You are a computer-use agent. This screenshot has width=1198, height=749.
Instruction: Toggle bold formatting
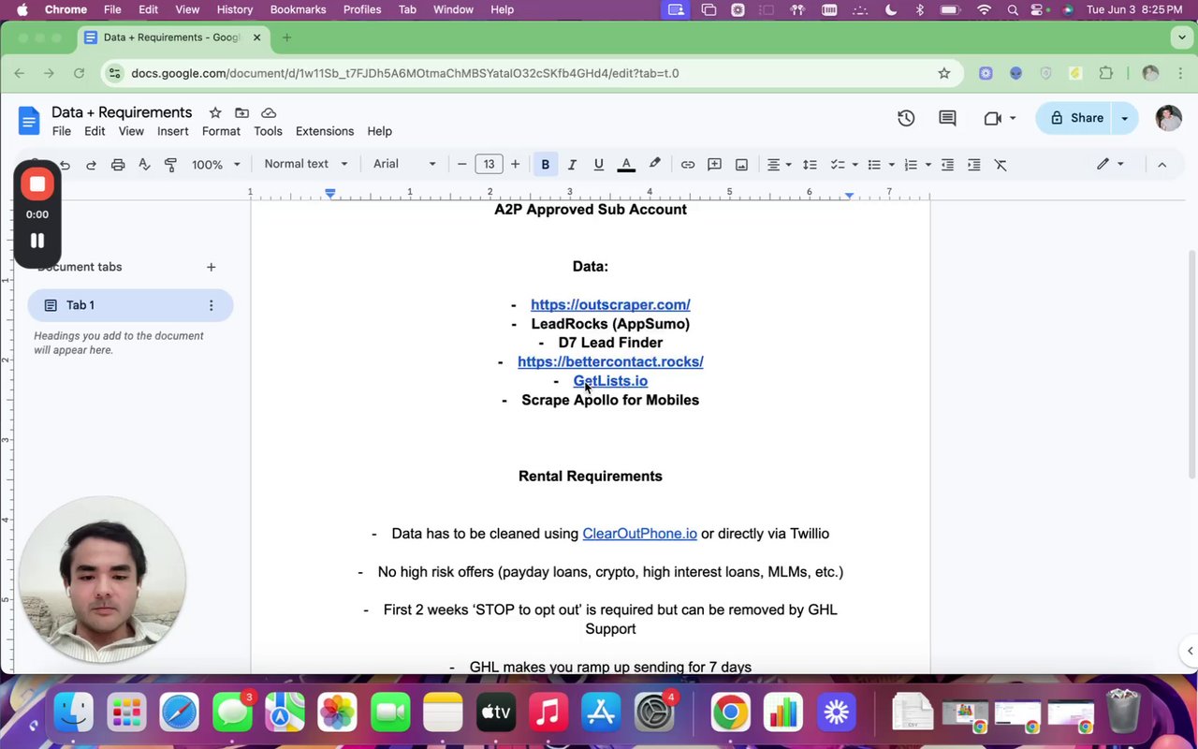(x=546, y=165)
